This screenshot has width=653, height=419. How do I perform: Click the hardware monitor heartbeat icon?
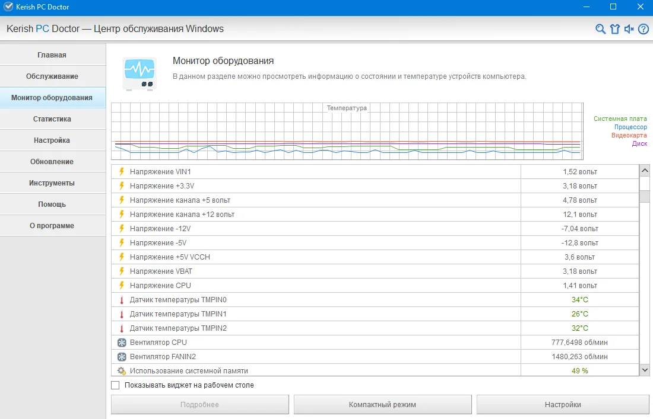pos(140,73)
